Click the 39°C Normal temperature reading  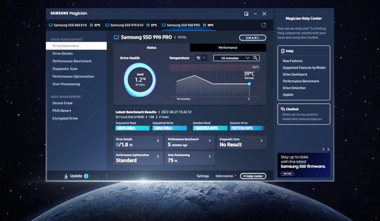[249, 75]
